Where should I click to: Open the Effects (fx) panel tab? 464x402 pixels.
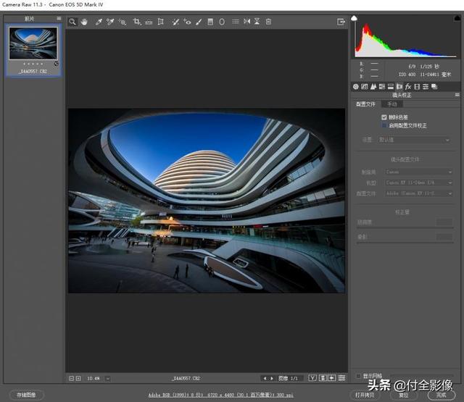coord(407,86)
